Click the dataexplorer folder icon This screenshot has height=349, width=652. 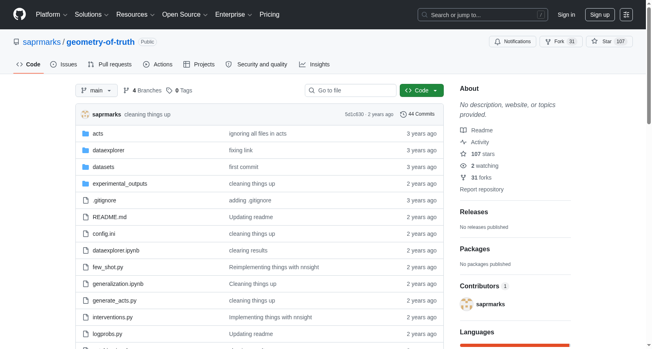point(86,150)
